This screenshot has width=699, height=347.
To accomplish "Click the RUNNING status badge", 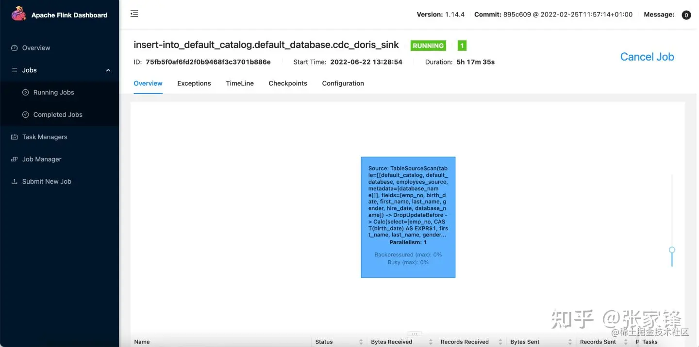I will point(428,46).
